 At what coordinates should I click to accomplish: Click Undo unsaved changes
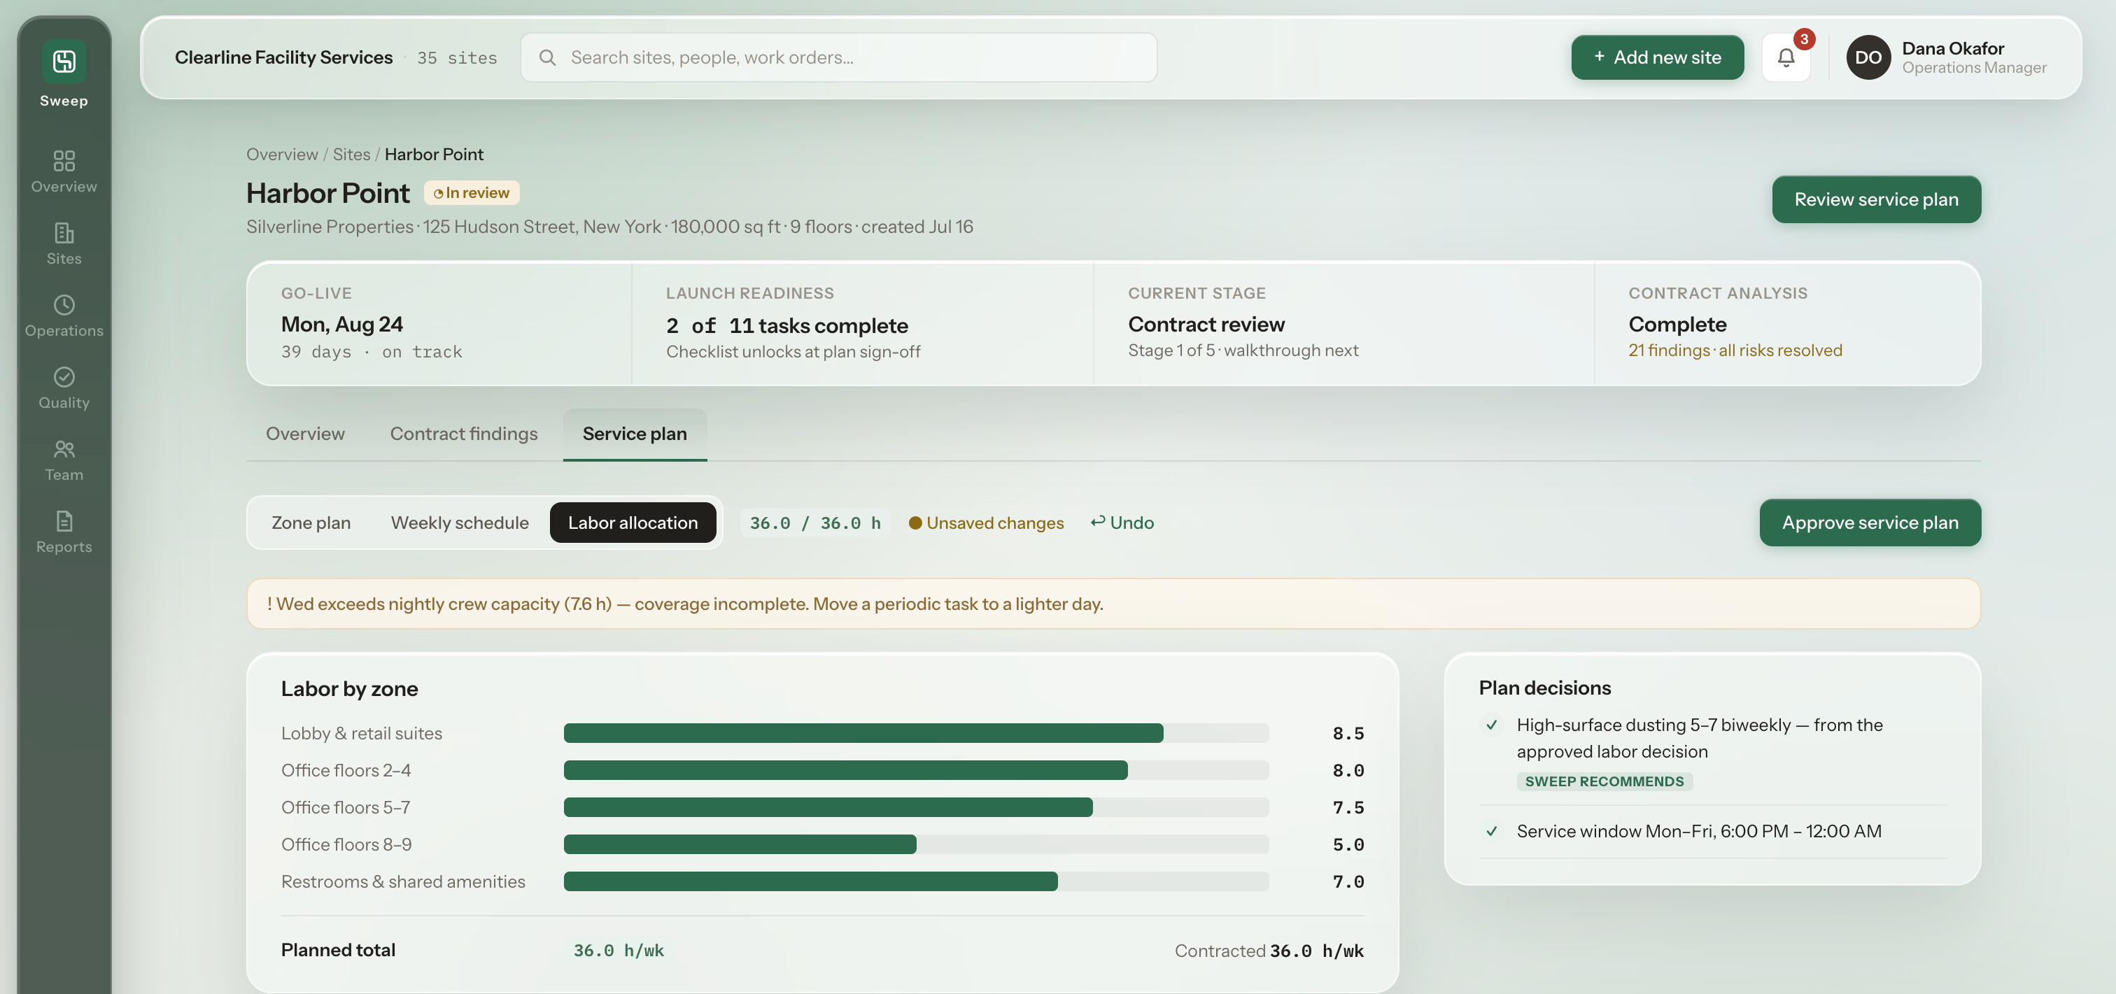coord(1121,523)
